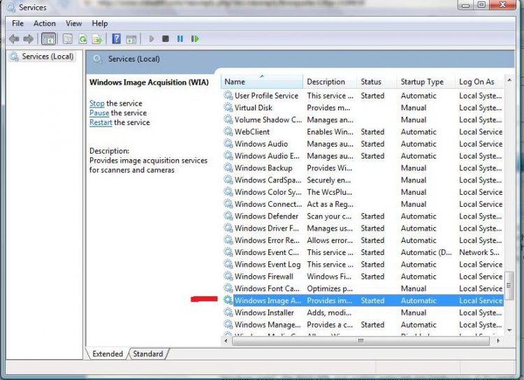Open the View menu
Screen dimensions: 524x380
(x=73, y=23)
